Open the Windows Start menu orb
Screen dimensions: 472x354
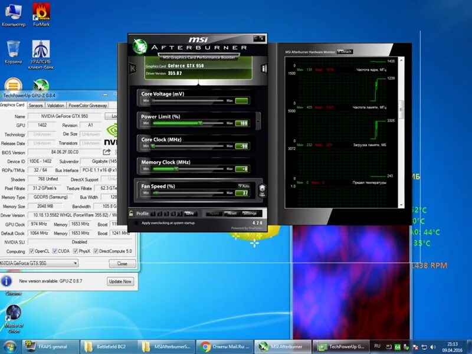coord(10,346)
